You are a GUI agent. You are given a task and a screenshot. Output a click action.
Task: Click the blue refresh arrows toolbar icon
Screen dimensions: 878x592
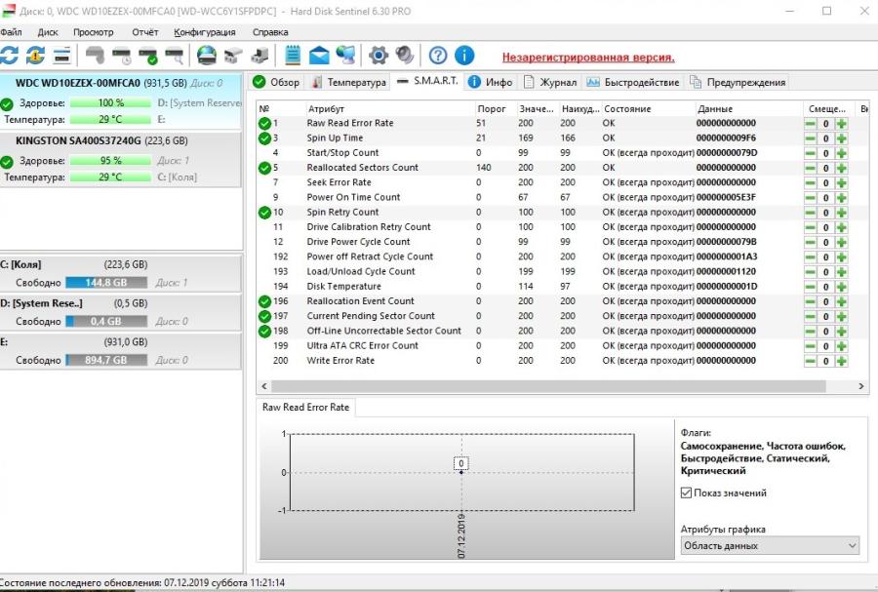coord(10,56)
